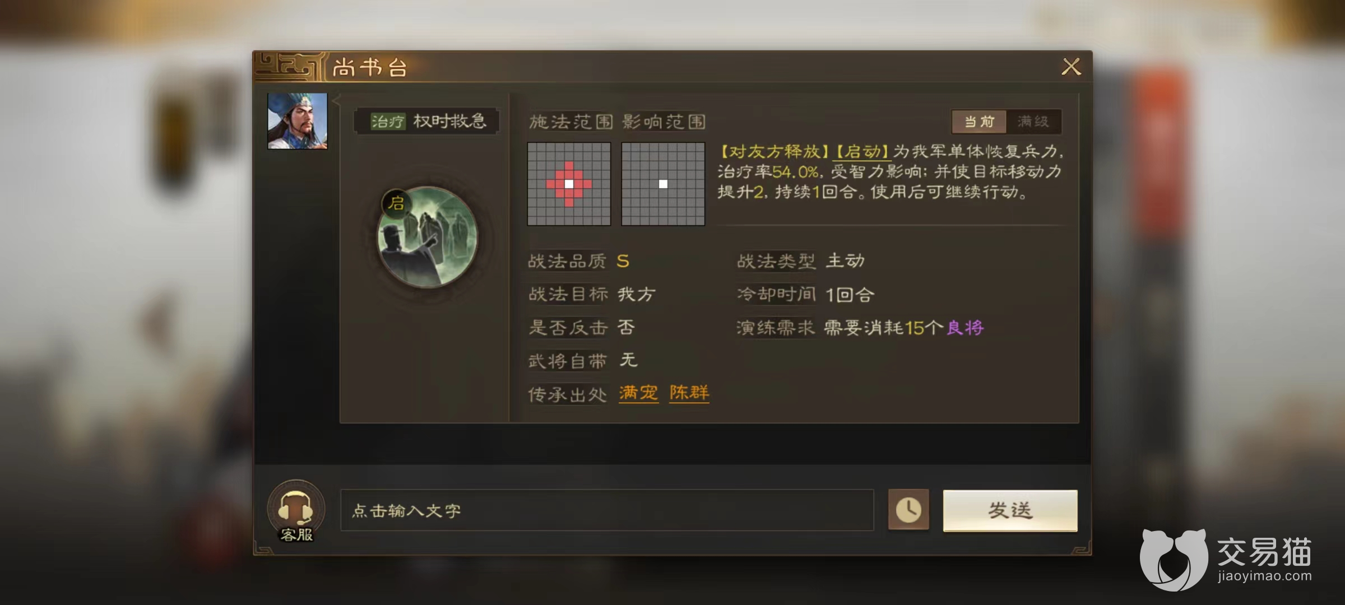
Task: Click the customer service headset icon
Action: click(296, 510)
